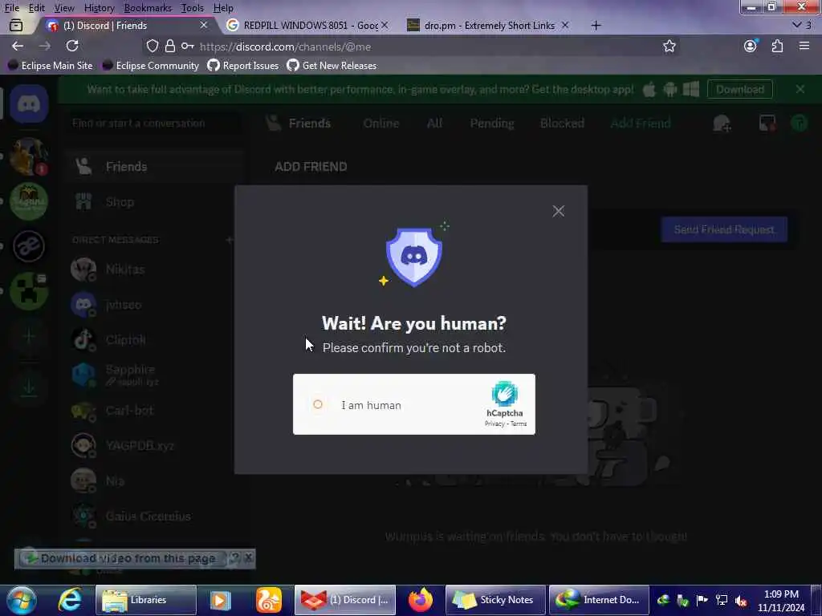822x616 pixels.
Task: Select the Add Friend tab
Action: (641, 124)
